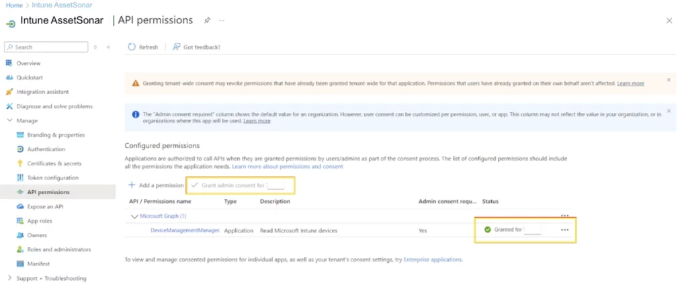Open the ellipsis menu in the Granted status row
The width and height of the screenshot is (688, 291).
(x=564, y=230)
